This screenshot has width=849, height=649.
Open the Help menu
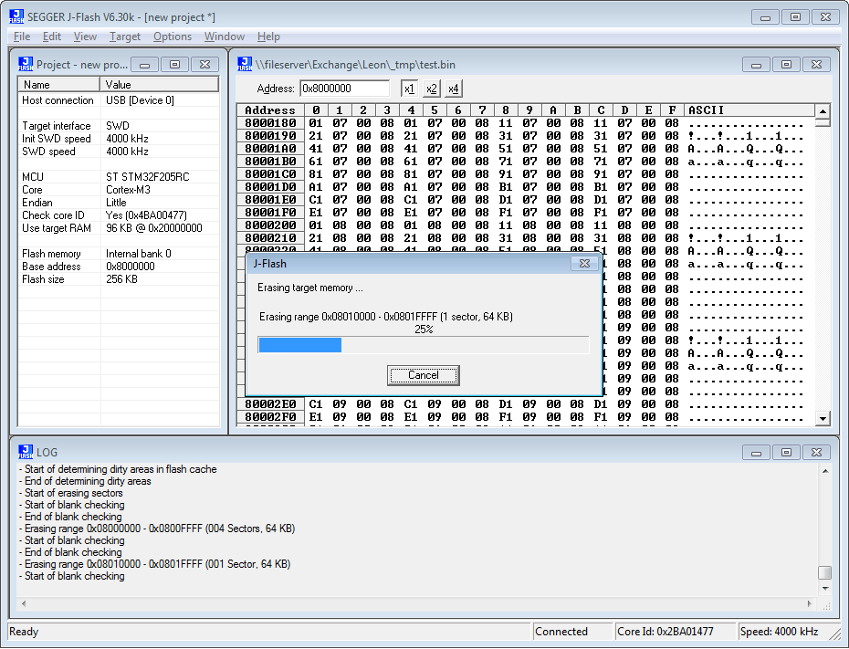pos(268,37)
